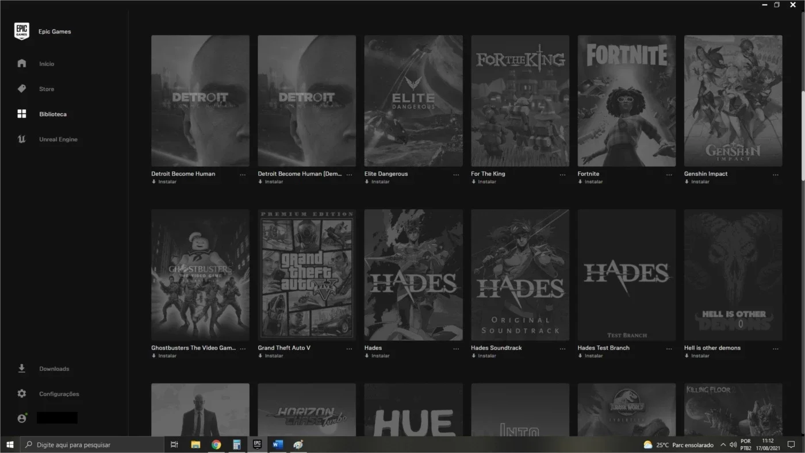This screenshot has width=805, height=453.
Task: Click the user profile avatar icon
Action: coord(22,418)
